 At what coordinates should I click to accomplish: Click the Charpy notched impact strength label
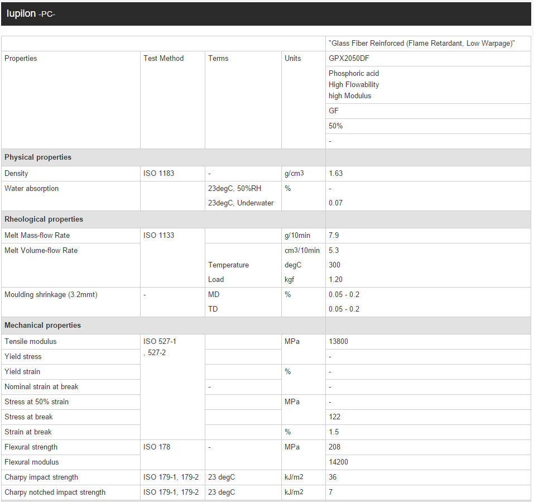[55, 492]
